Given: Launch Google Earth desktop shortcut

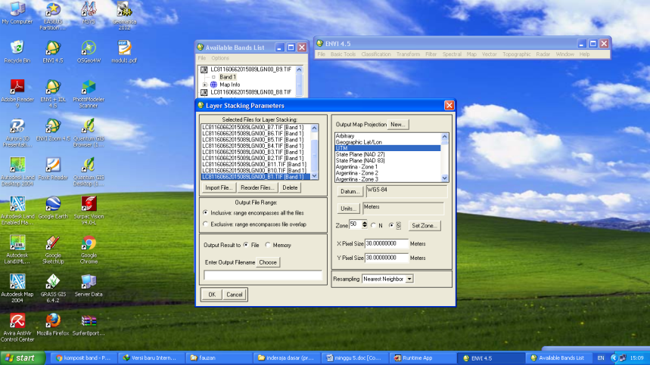Looking at the screenshot, I should coord(53,207).
